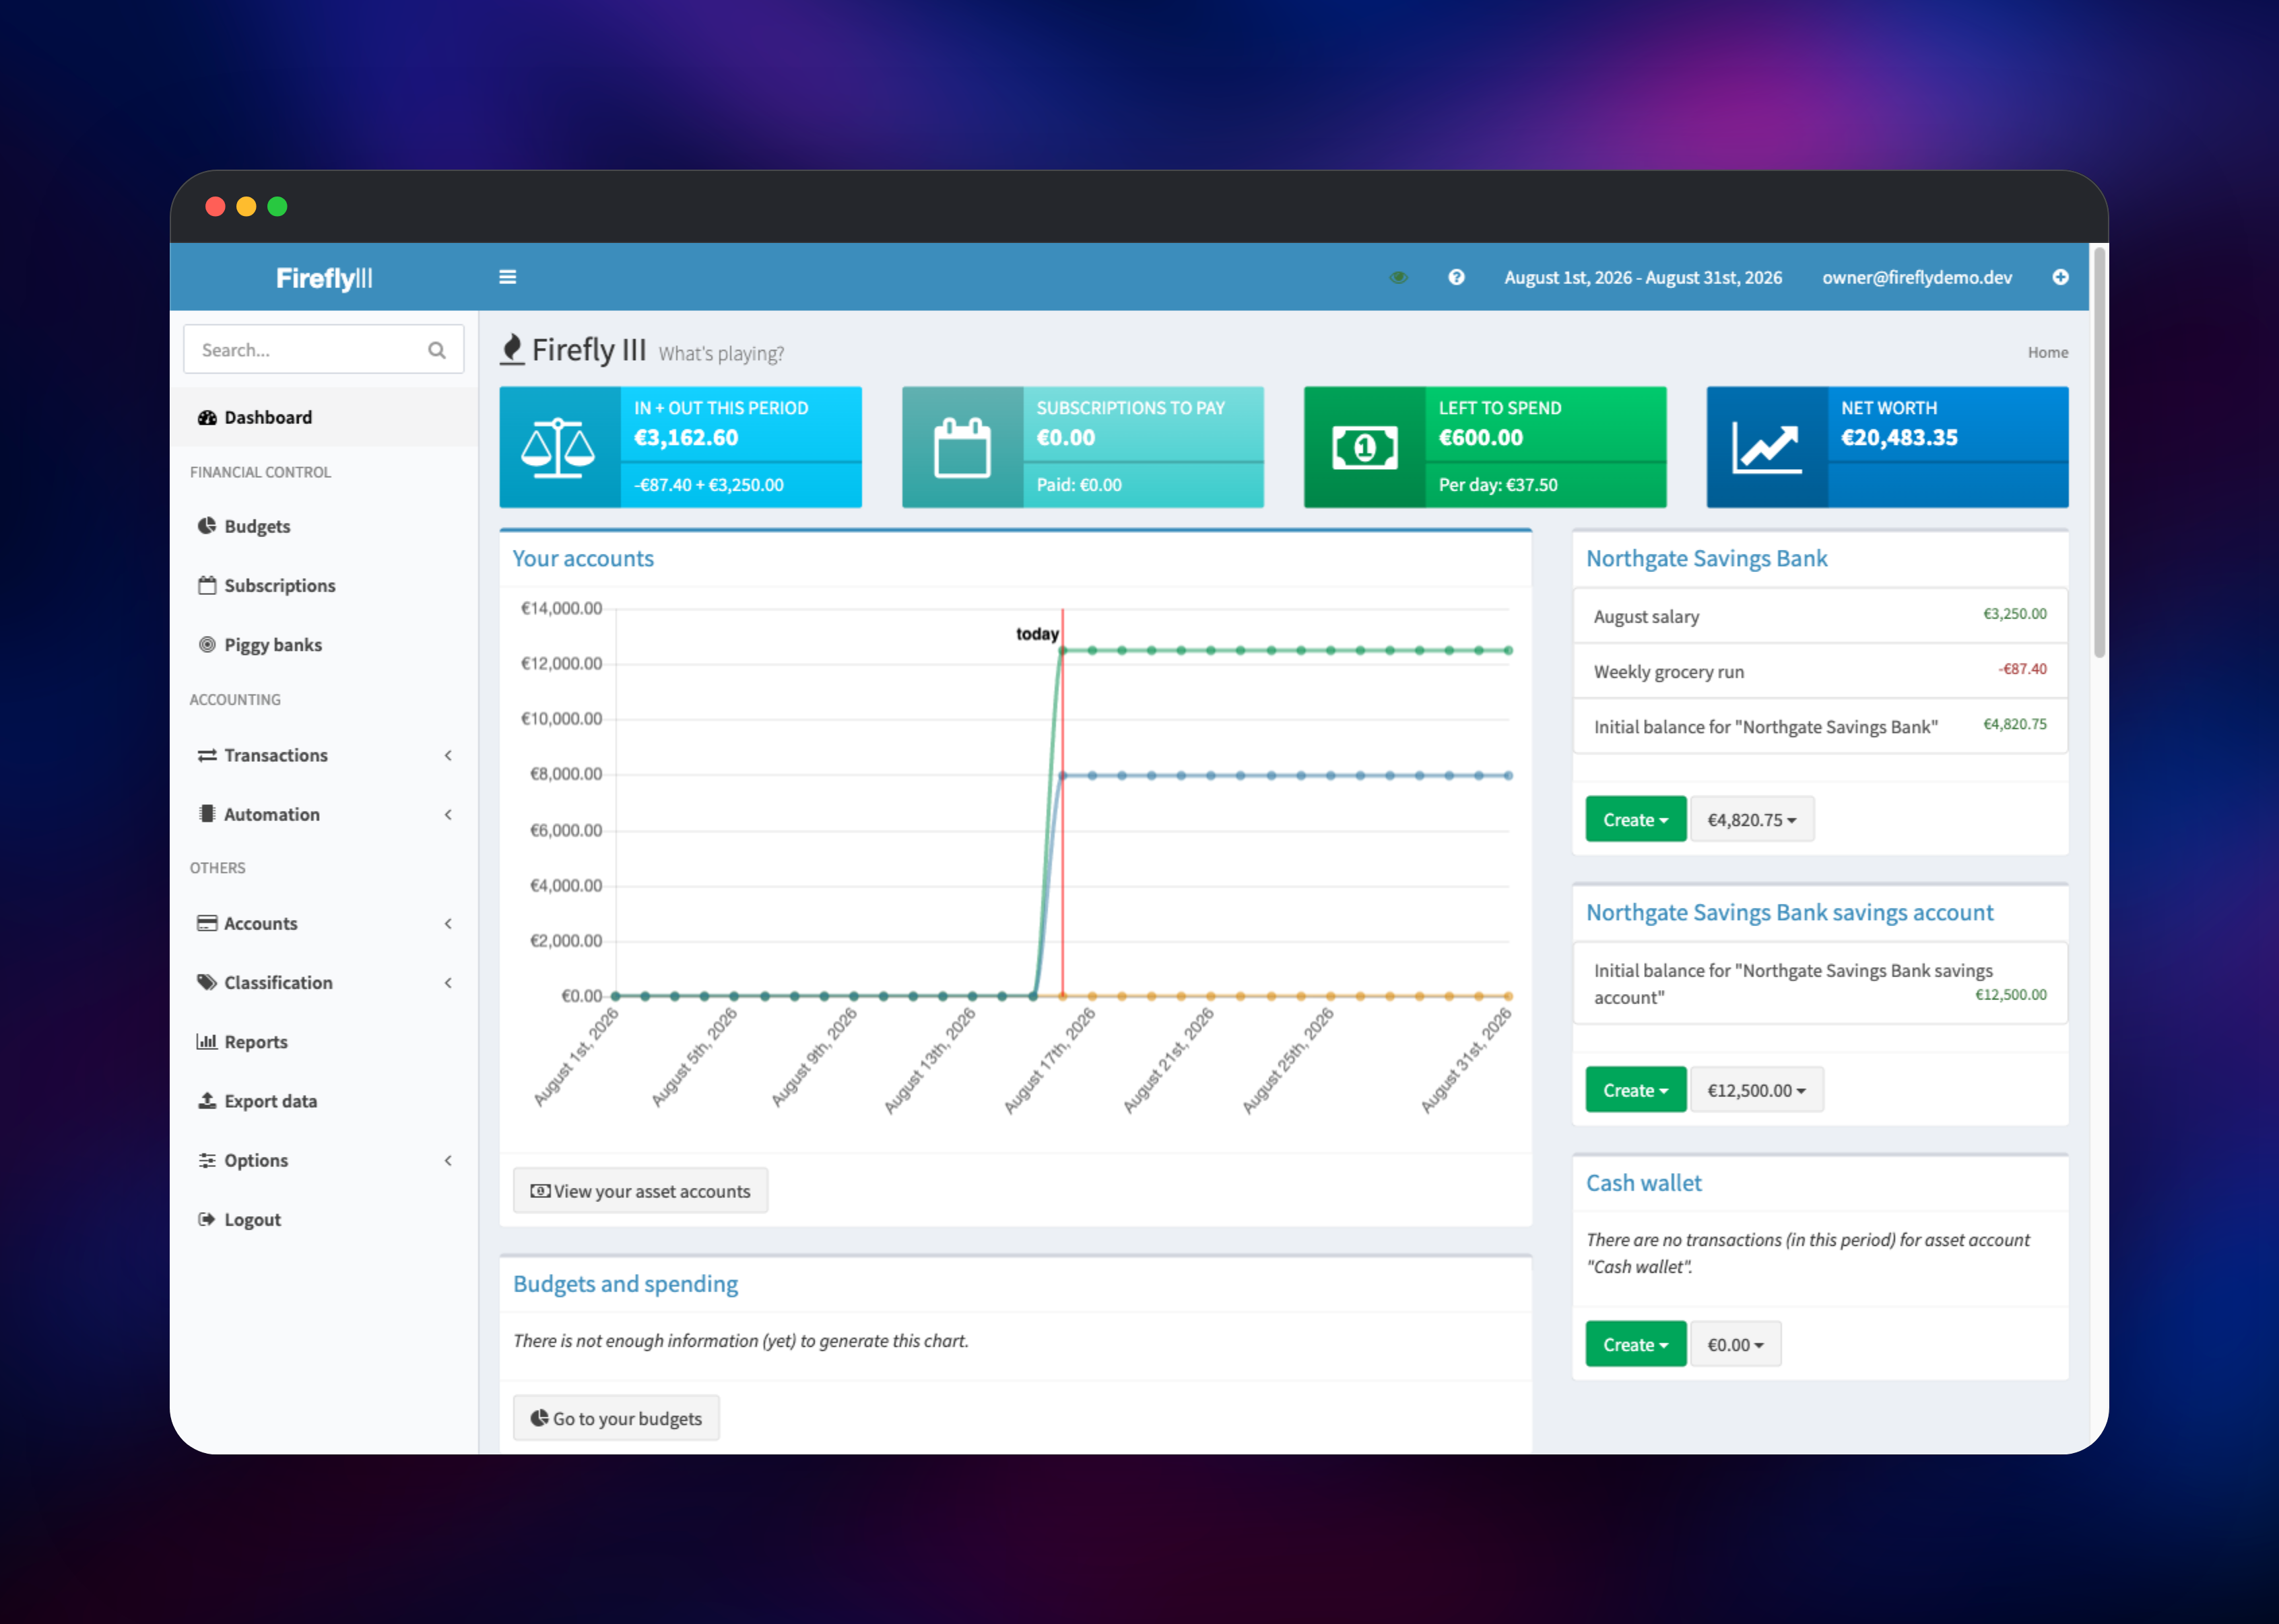Click Logout in the sidebar
Image resolution: width=2279 pixels, height=1624 pixels.
click(324, 1219)
